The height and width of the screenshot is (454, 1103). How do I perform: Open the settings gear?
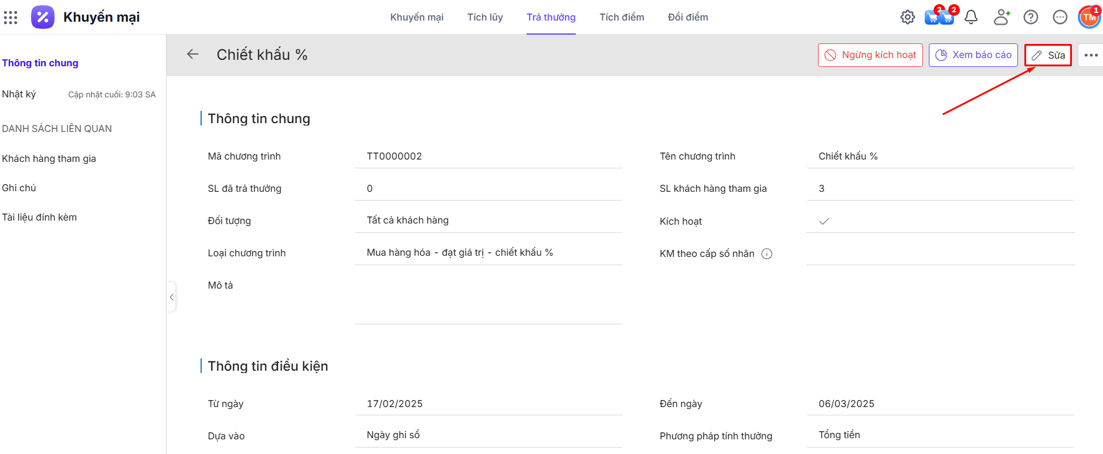click(x=907, y=18)
